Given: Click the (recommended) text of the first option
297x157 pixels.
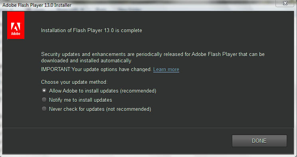Looking at the screenshot, I should [138, 91].
